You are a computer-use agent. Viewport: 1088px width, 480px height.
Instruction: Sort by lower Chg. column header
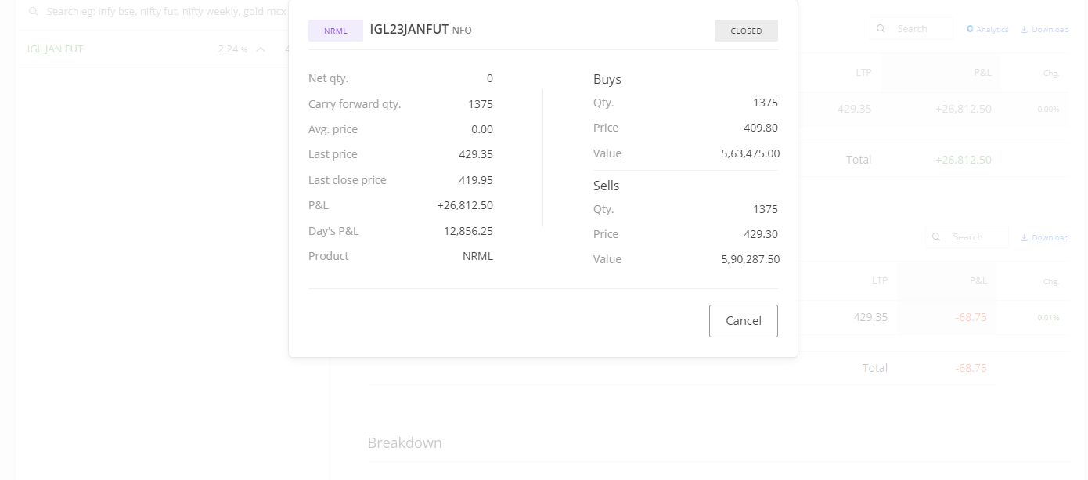(1050, 281)
